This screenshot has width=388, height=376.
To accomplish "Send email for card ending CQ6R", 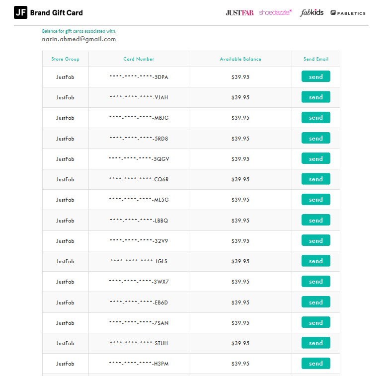I will coord(316,179).
